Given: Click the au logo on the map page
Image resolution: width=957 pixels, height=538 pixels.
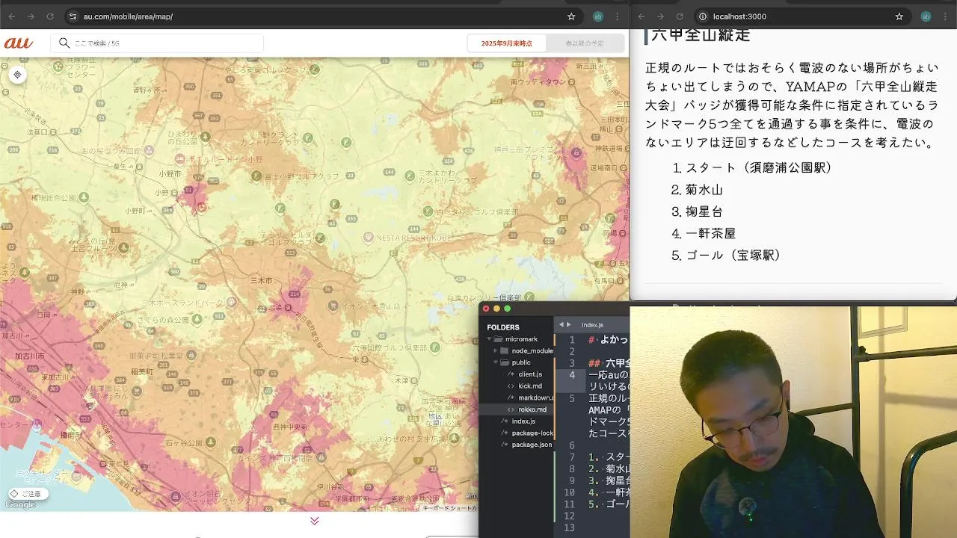Looking at the screenshot, I should coord(19,43).
